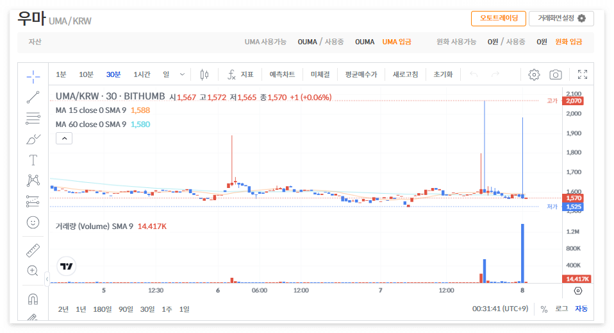Image resolution: width=614 pixels, height=333 pixels.
Task: Toggle the magnet snap mode
Action: coord(33,299)
